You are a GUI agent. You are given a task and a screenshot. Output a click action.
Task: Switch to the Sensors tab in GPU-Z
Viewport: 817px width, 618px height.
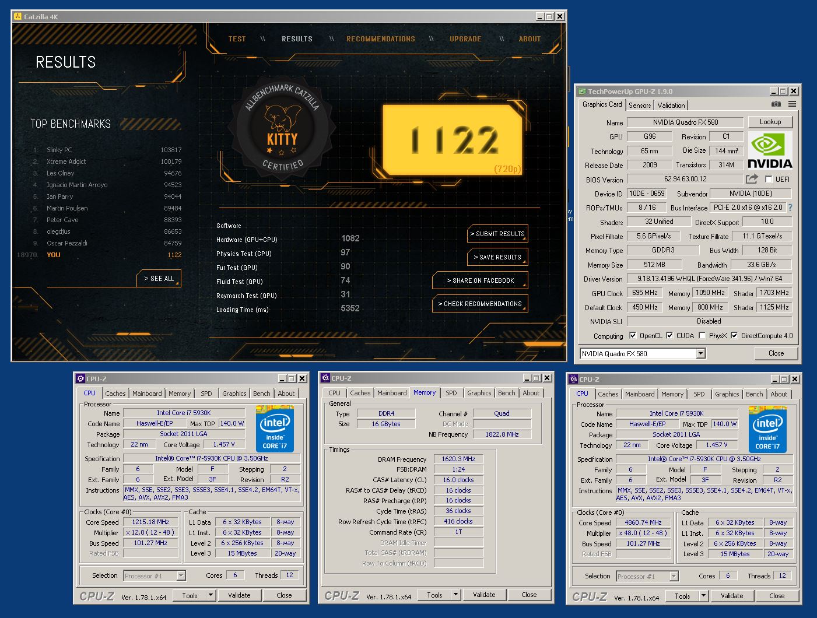click(640, 106)
